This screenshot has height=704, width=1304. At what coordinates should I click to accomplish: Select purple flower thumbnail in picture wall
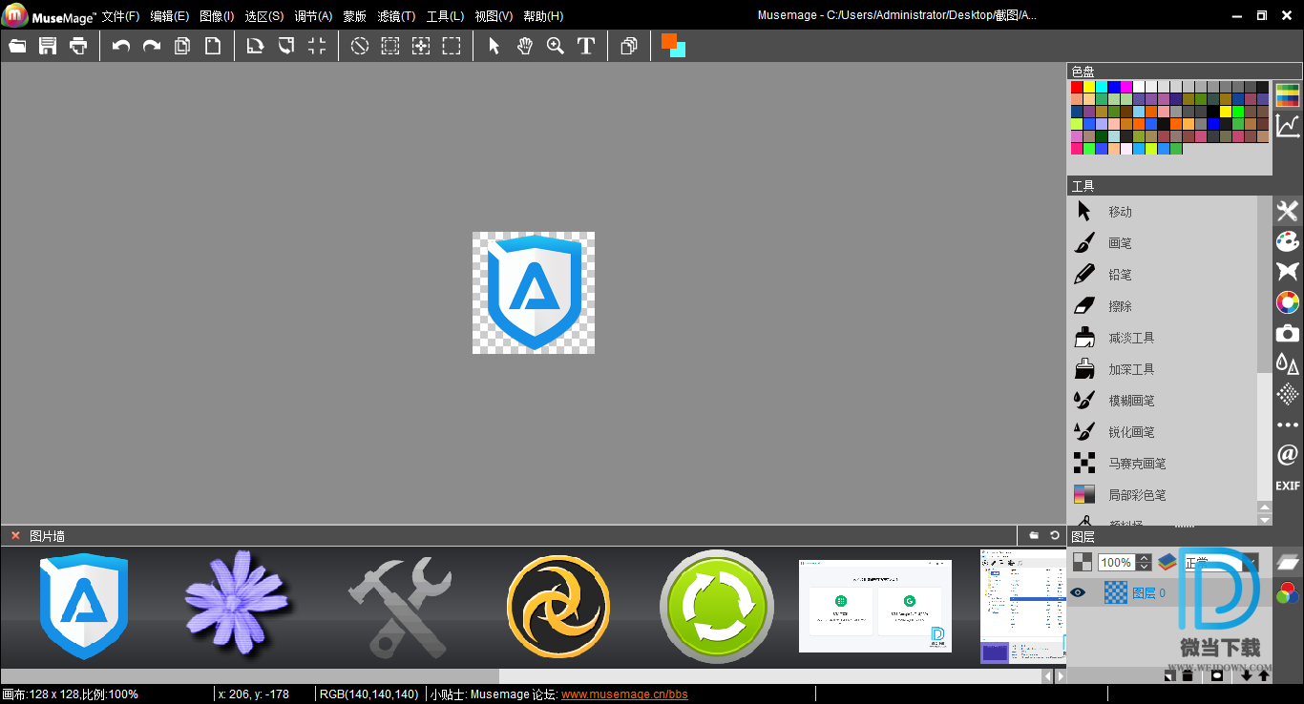coord(236,602)
